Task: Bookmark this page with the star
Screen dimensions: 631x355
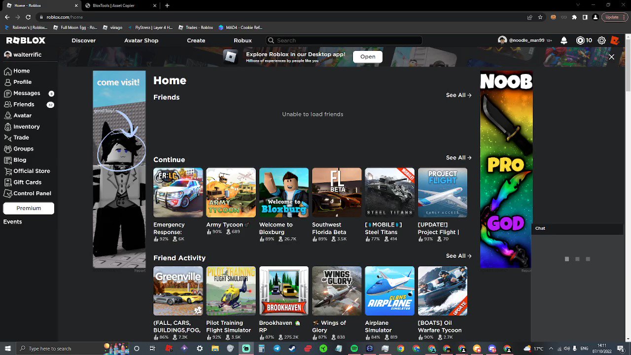Action: pos(540,17)
